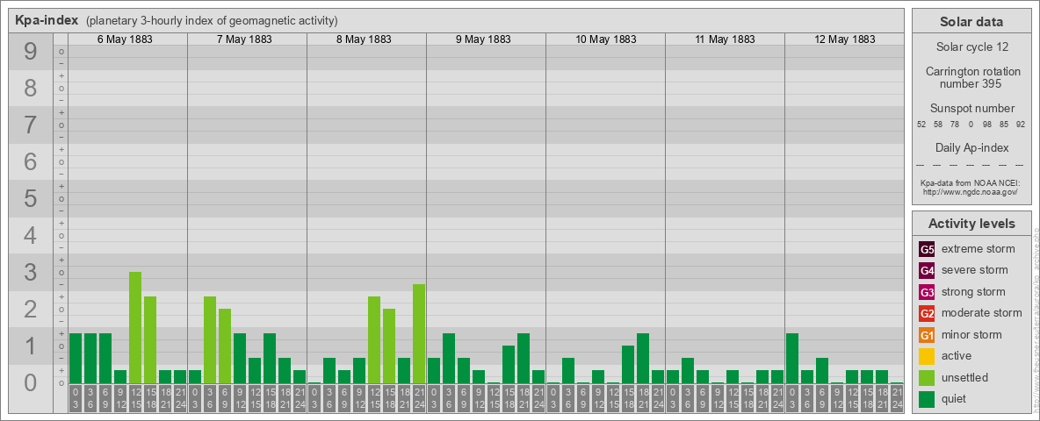Click the 'Sunspot number' label
The width and height of the screenshot is (1040, 421).
(972, 108)
